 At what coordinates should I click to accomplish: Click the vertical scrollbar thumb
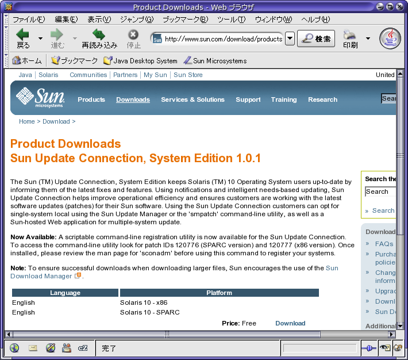(x=400, y=156)
